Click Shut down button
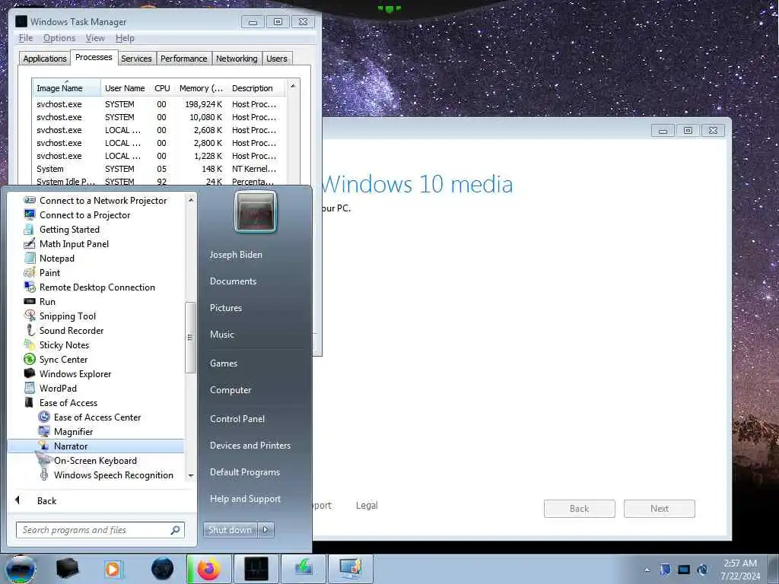 pyautogui.click(x=230, y=530)
